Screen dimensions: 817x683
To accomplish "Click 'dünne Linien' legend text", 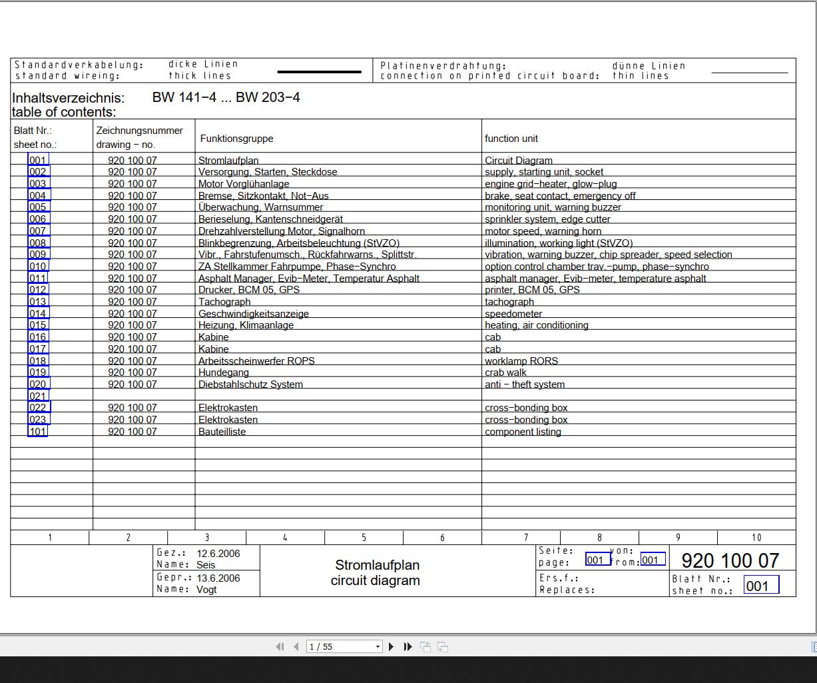I will click(649, 65).
